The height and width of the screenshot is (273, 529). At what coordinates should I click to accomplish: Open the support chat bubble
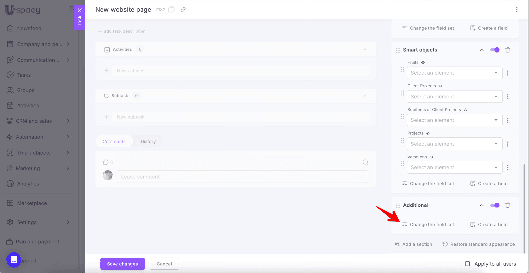pyautogui.click(x=14, y=260)
